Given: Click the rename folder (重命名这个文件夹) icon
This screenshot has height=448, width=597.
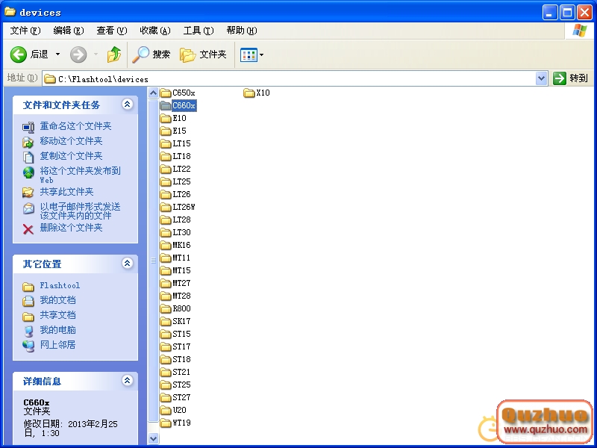Looking at the screenshot, I should click(28, 127).
